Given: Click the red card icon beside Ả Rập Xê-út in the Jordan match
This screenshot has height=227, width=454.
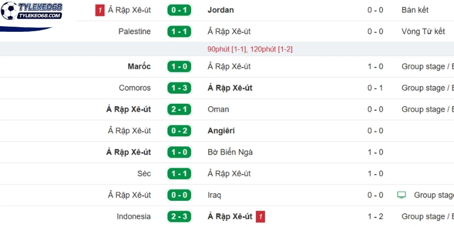Looking at the screenshot, I should [100, 11].
